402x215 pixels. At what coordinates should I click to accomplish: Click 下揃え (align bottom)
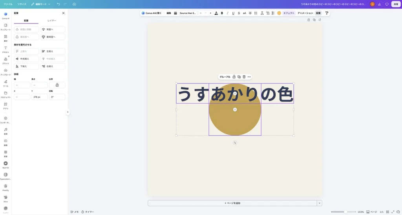(26, 66)
